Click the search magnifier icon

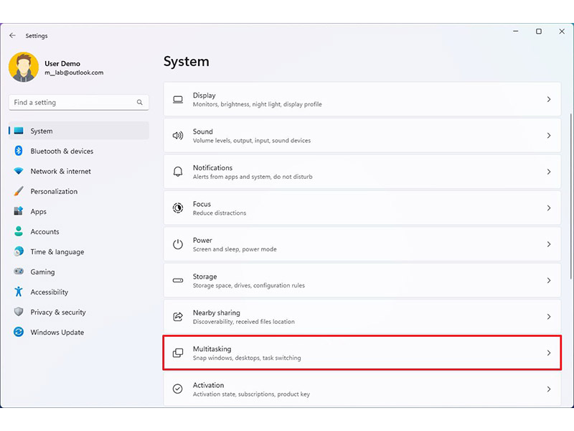pyautogui.click(x=140, y=103)
